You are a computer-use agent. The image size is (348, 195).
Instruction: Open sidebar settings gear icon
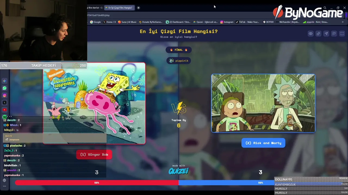click(4, 180)
